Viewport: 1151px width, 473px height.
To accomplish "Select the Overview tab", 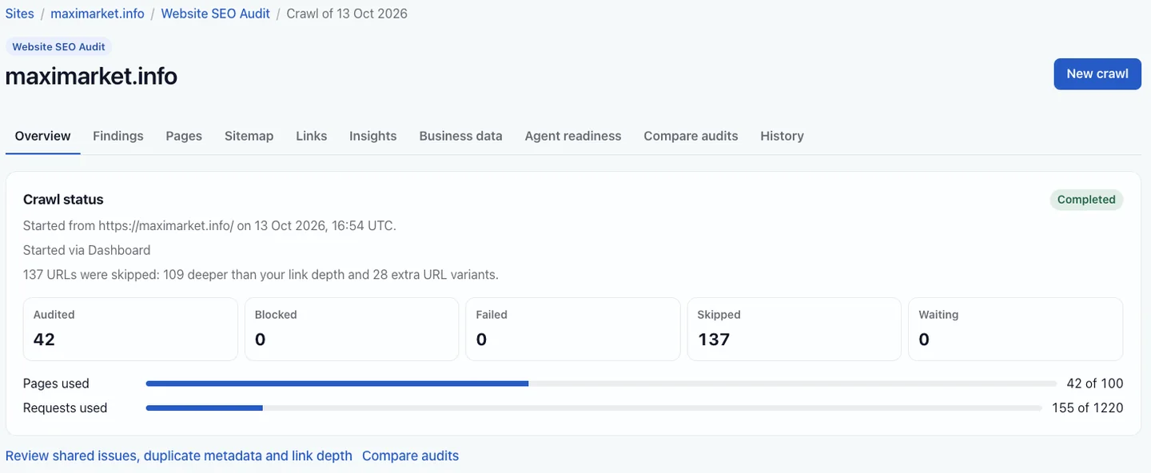I will 43,136.
